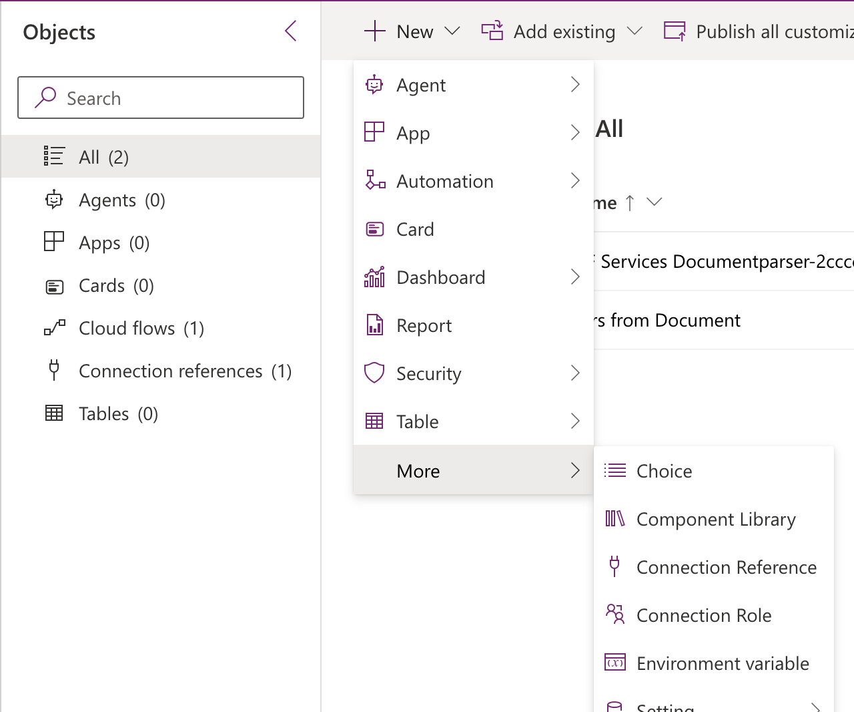854x712 pixels.
Task: Open the name column sort dropdown chevron
Action: (x=655, y=202)
